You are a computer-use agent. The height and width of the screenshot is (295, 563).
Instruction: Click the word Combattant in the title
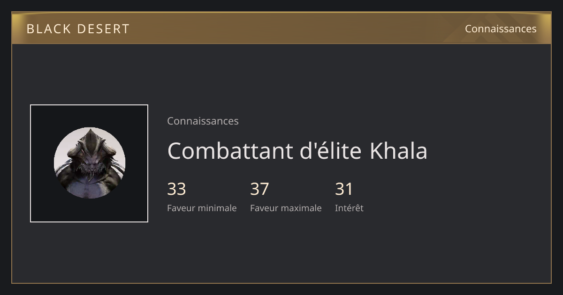[x=230, y=151]
